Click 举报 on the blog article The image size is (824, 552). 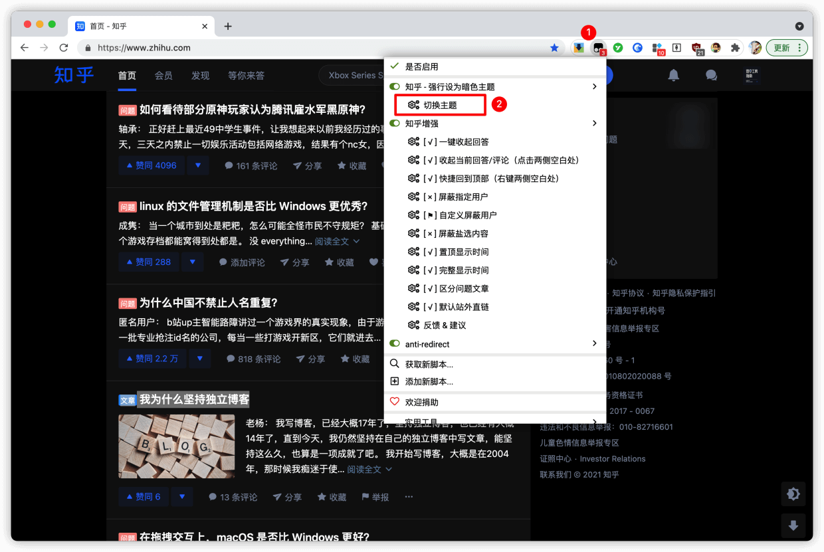coord(375,497)
